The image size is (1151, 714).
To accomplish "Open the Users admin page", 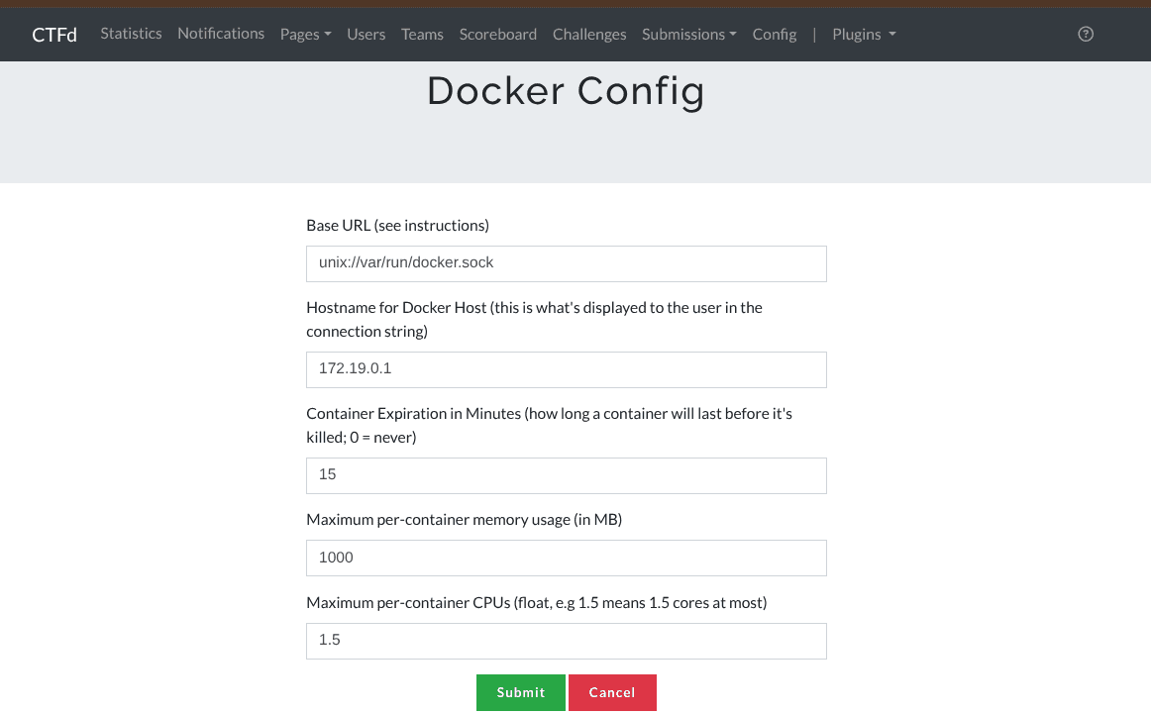I will point(366,35).
